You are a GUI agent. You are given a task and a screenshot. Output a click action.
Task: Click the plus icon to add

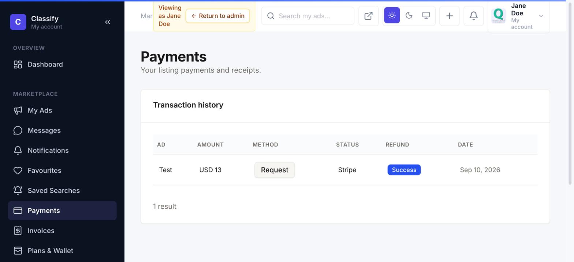pos(450,16)
